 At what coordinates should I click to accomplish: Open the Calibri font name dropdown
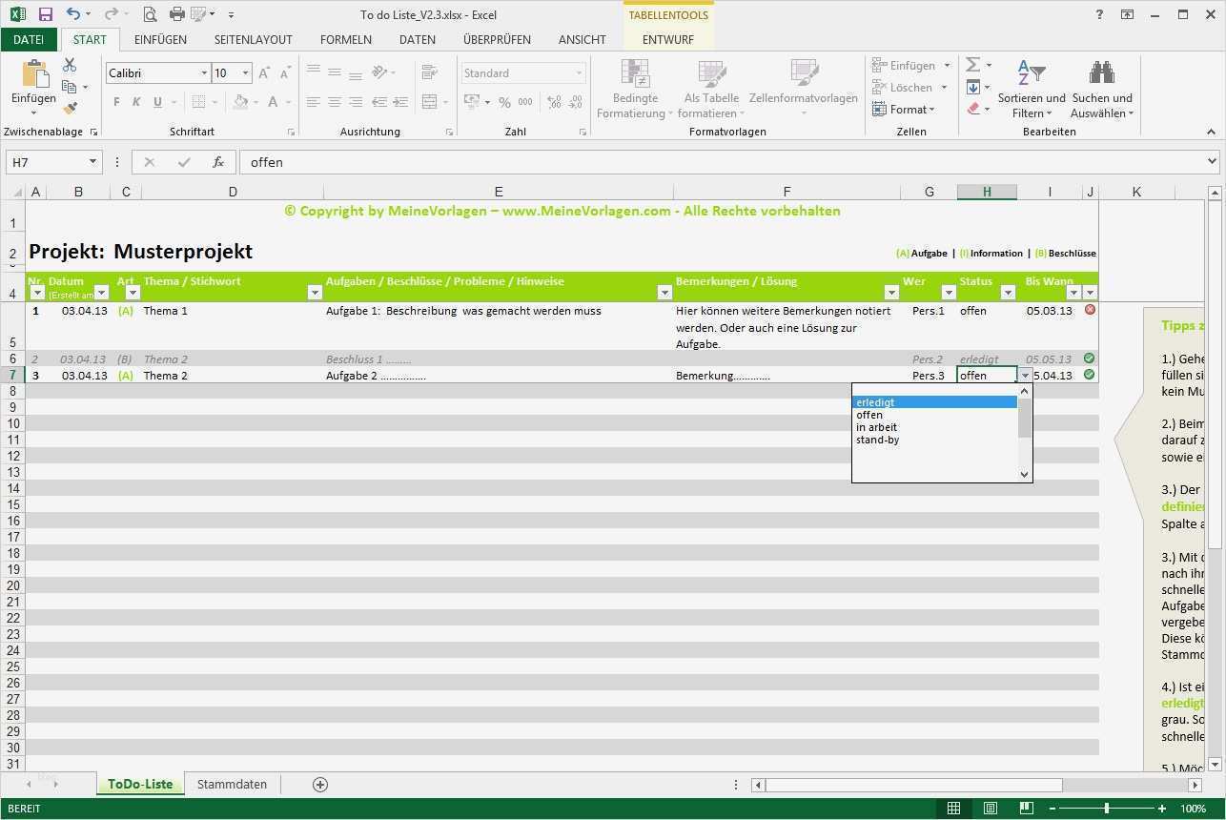pyautogui.click(x=204, y=73)
